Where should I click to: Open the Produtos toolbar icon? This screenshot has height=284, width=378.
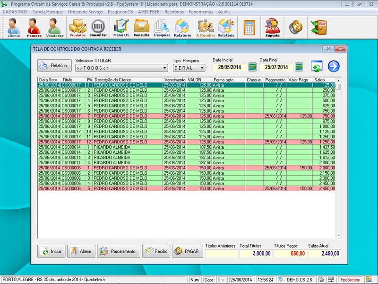(77, 27)
